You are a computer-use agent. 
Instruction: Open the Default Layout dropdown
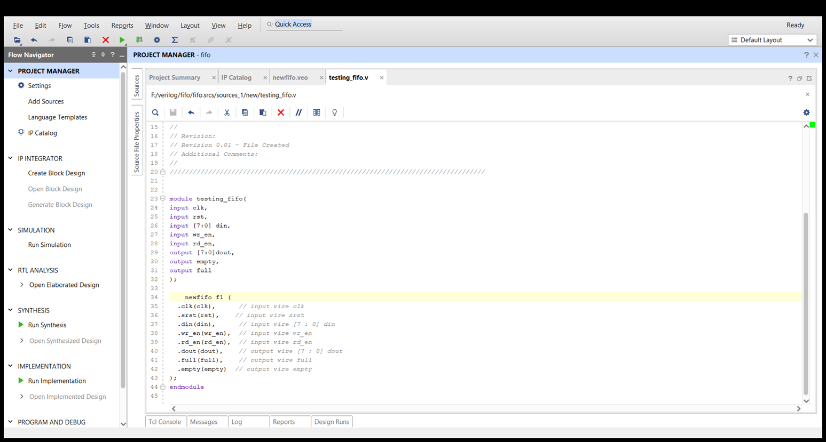click(x=772, y=40)
